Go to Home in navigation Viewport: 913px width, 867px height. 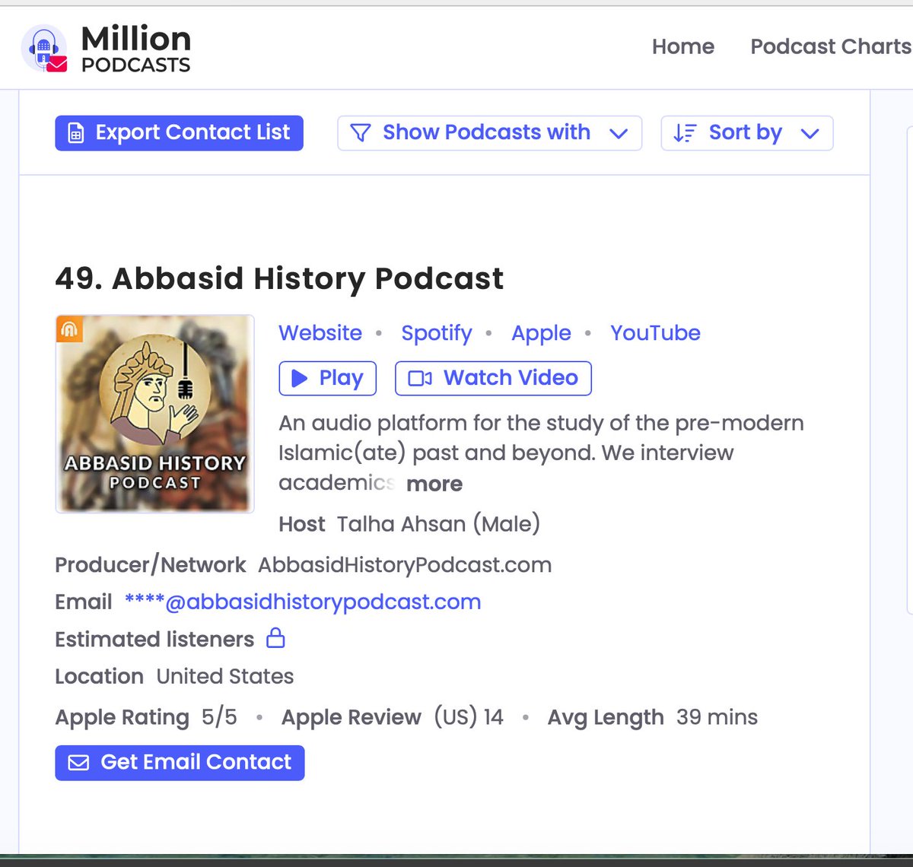tap(682, 46)
